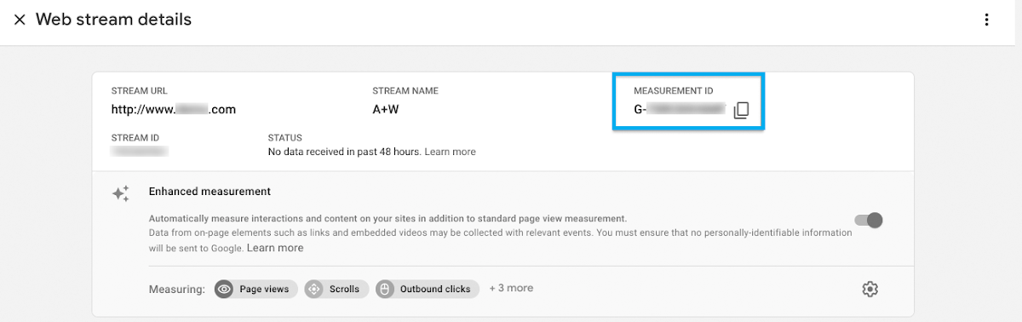The width and height of the screenshot is (1022, 322).
Task: Click the Scrolls chip icon
Action: point(313,289)
